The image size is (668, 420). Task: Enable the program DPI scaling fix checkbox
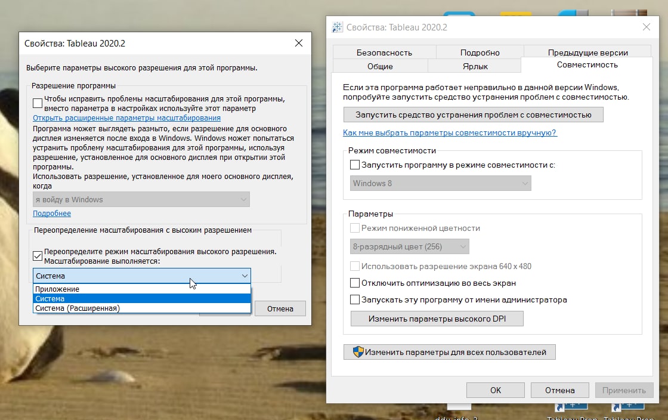coord(38,103)
